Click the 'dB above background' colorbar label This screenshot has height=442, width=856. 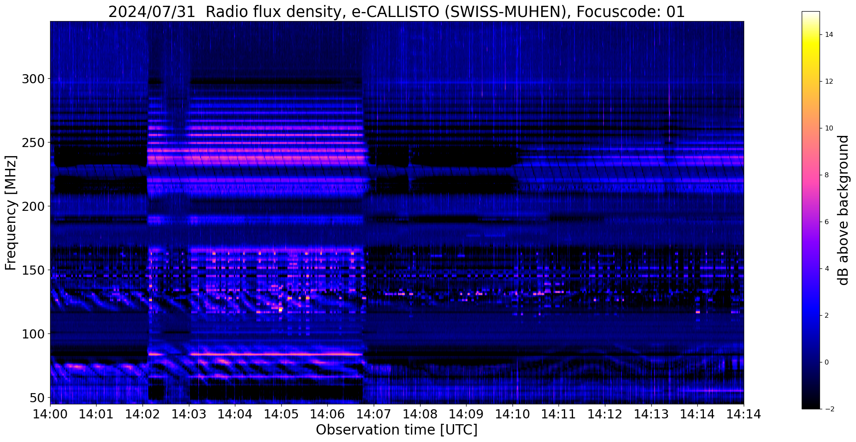843,210
